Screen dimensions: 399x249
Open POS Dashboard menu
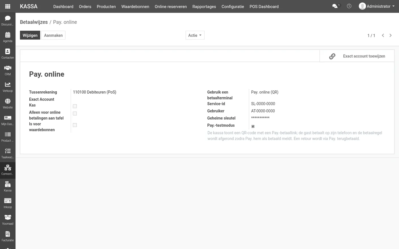click(264, 6)
